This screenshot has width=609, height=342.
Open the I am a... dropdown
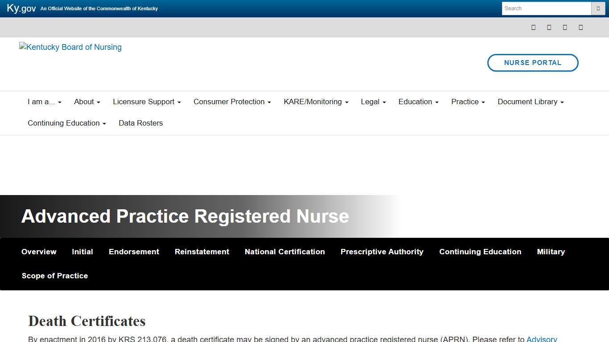[44, 102]
